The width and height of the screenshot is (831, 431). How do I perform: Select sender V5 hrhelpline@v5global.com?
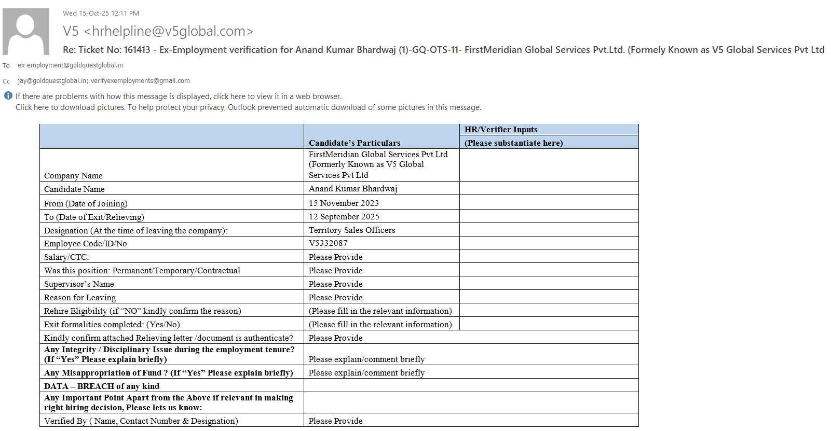pos(158,31)
